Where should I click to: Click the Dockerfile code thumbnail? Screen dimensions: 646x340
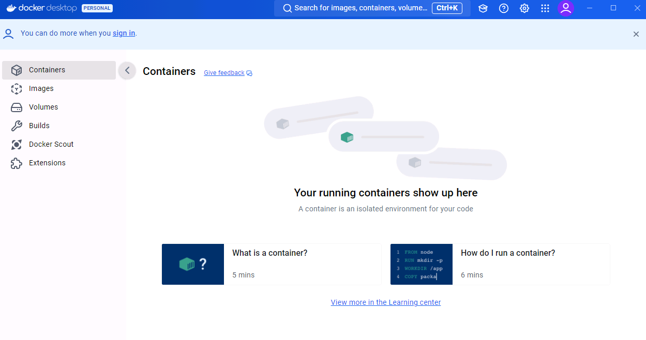click(422, 264)
